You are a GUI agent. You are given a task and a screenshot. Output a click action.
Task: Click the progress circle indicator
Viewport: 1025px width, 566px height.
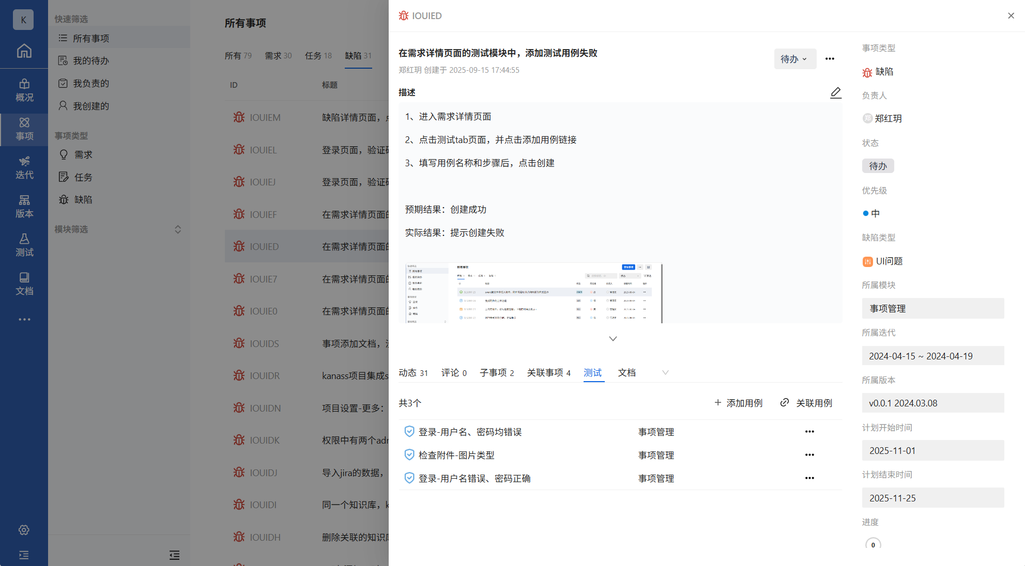point(873,544)
